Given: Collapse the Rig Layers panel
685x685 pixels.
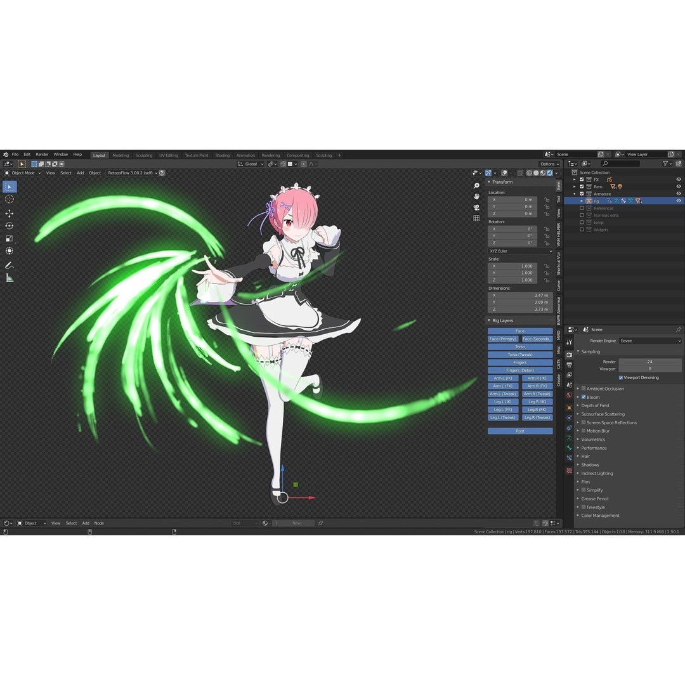Looking at the screenshot, I should (x=489, y=321).
